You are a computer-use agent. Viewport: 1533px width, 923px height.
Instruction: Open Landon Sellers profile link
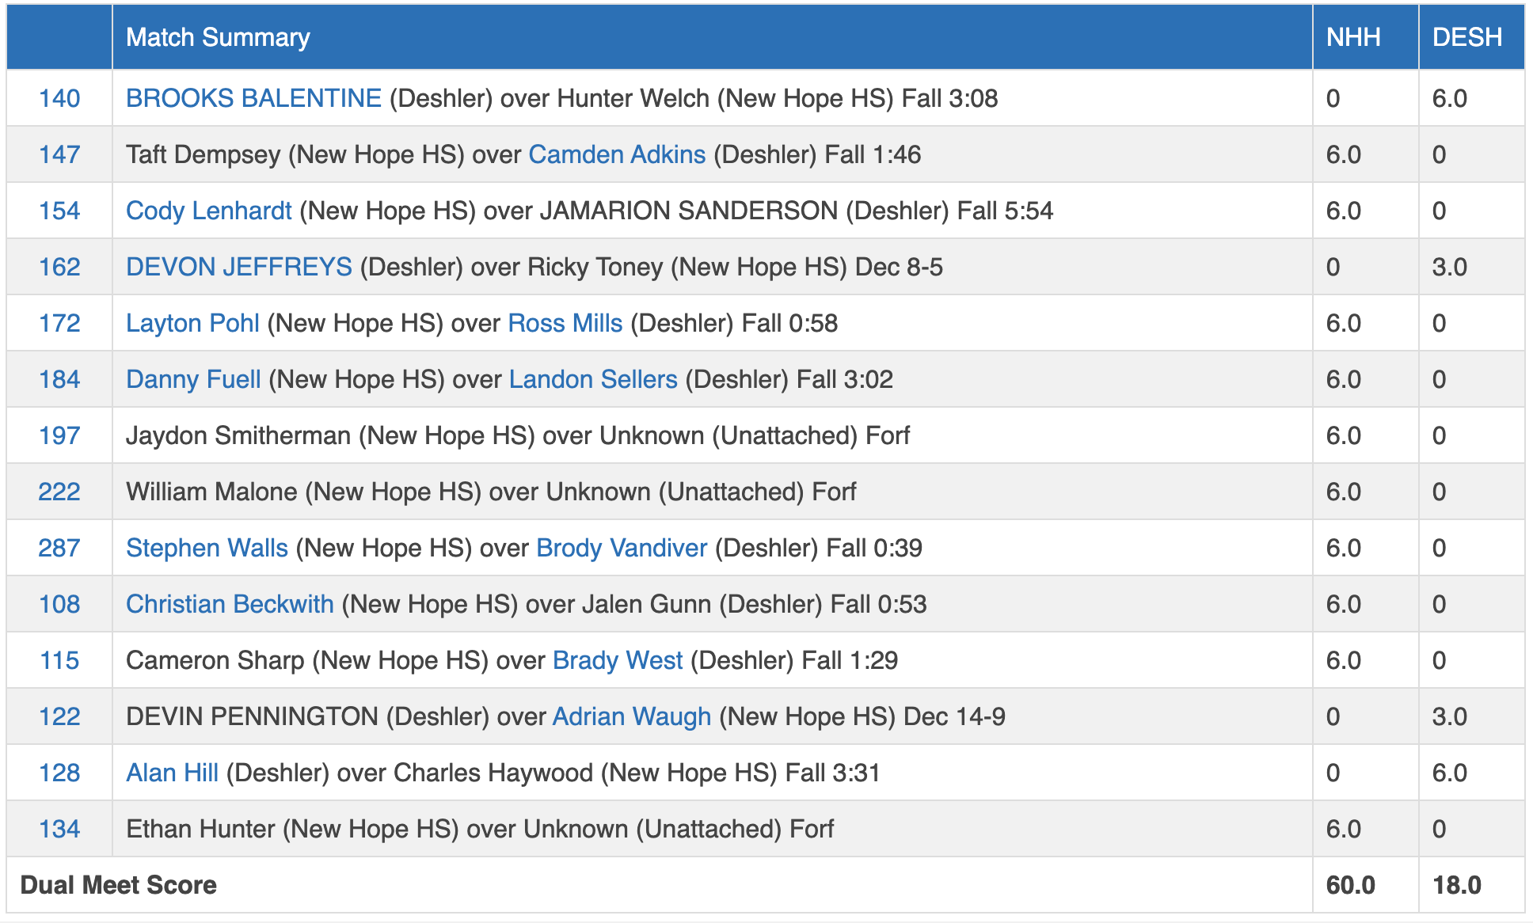coord(592,379)
